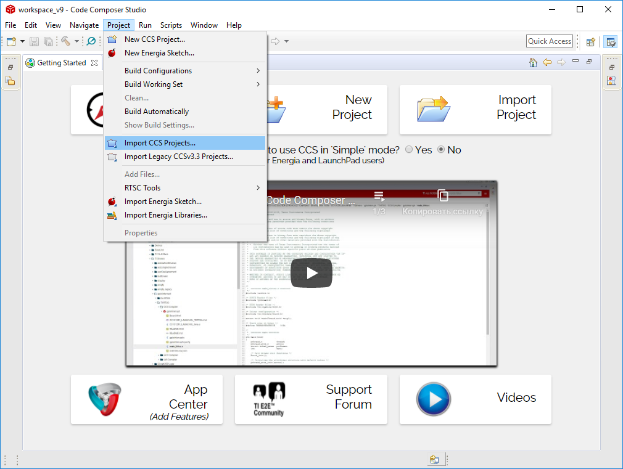Choose Import Energia Sketch menu item
623x469 pixels.
coord(185,202)
